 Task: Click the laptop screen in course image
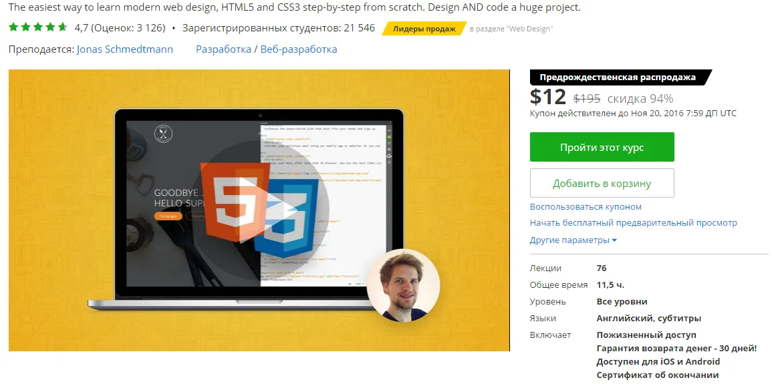coord(259,203)
